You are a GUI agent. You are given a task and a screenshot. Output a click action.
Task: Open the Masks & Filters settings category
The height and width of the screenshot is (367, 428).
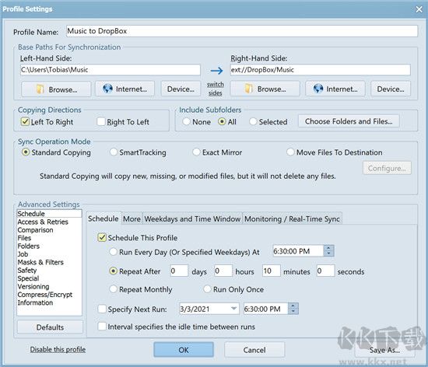click(x=40, y=262)
